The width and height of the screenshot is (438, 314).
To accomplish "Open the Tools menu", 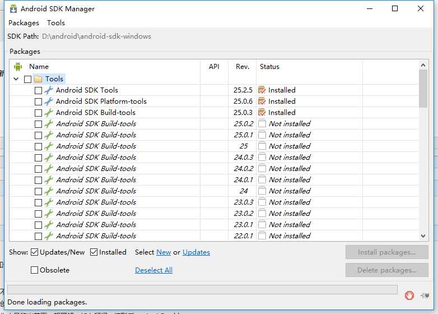I will coord(56,22).
